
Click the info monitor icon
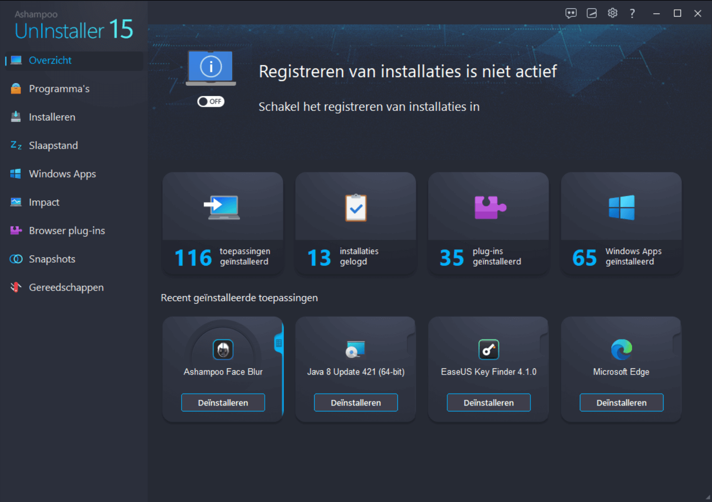pyautogui.click(x=211, y=68)
